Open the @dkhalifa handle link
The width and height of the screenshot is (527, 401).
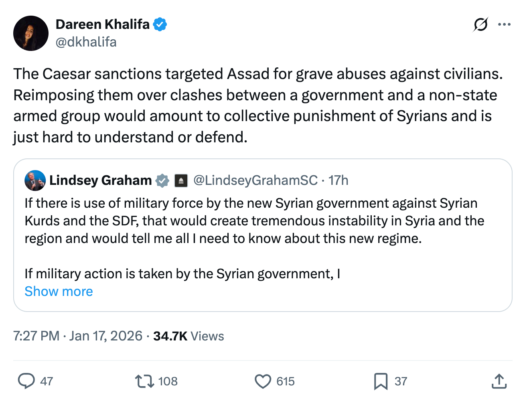(86, 42)
